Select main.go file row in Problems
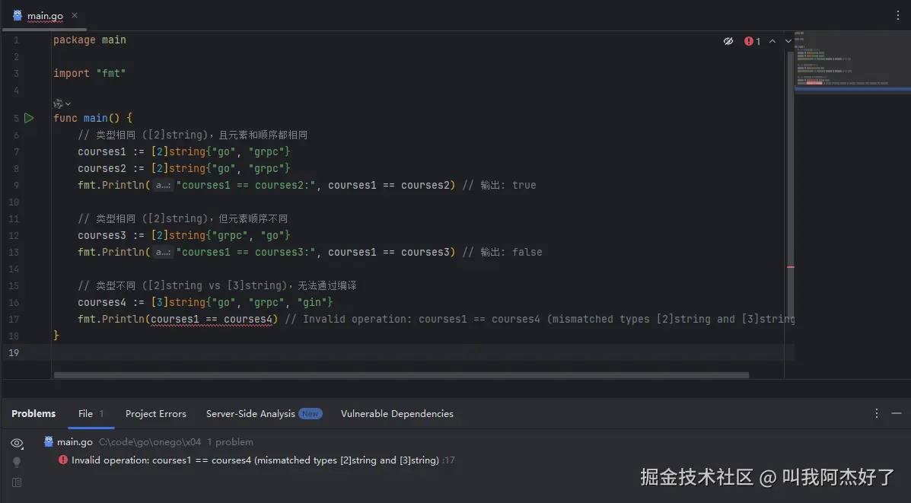The width and height of the screenshot is (911, 503). [x=148, y=442]
